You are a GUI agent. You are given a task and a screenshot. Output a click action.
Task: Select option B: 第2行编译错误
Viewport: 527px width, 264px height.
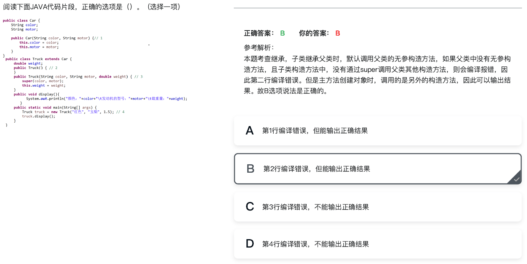(378, 169)
